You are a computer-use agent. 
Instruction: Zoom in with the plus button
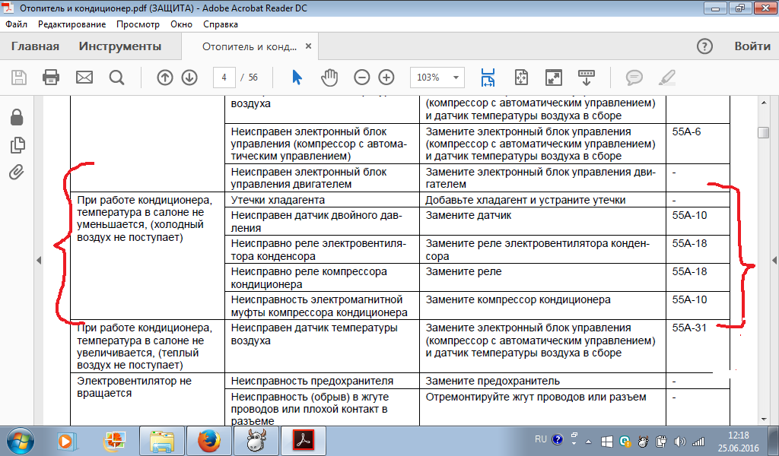386,78
